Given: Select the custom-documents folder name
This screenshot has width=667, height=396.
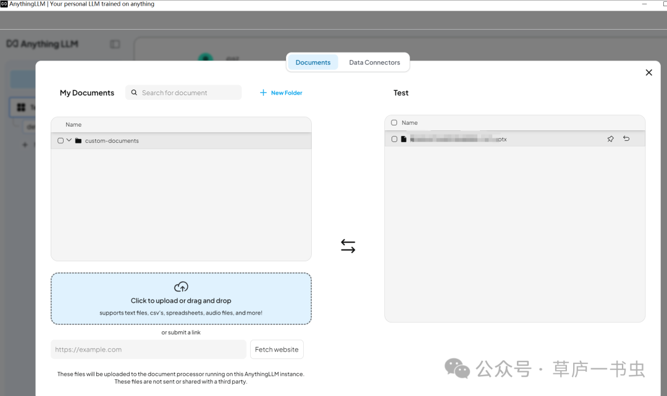Looking at the screenshot, I should (x=112, y=141).
